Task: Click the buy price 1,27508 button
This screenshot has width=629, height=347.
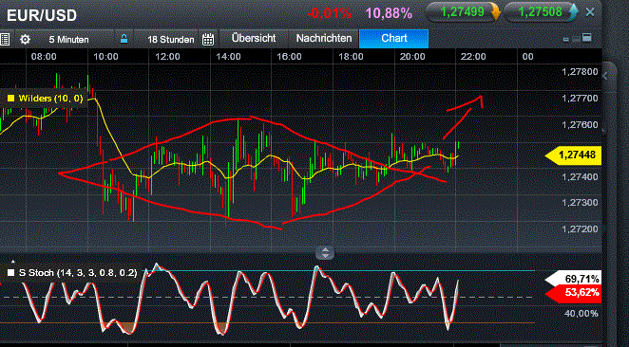Action: point(542,12)
